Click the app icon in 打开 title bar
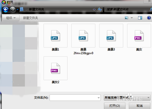 [x=4, y=2]
